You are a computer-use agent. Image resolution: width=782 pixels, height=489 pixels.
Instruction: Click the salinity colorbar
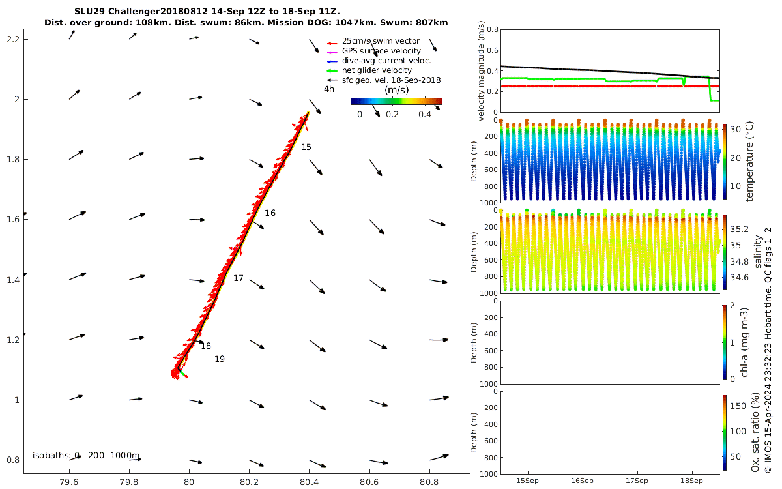click(725, 252)
